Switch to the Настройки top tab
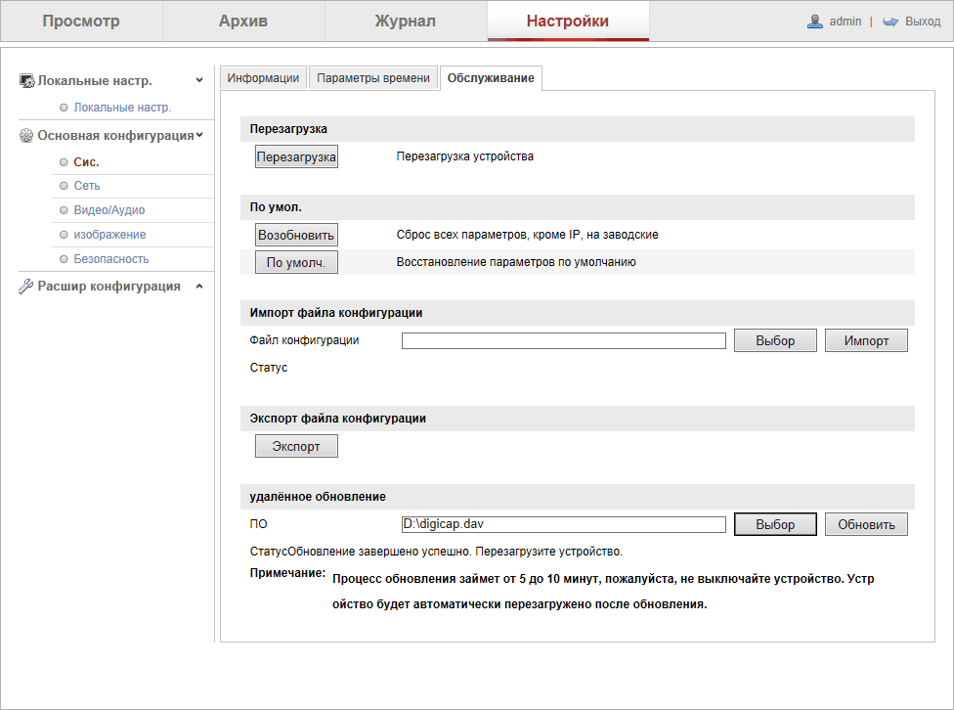954x710 pixels. (568, 21)
